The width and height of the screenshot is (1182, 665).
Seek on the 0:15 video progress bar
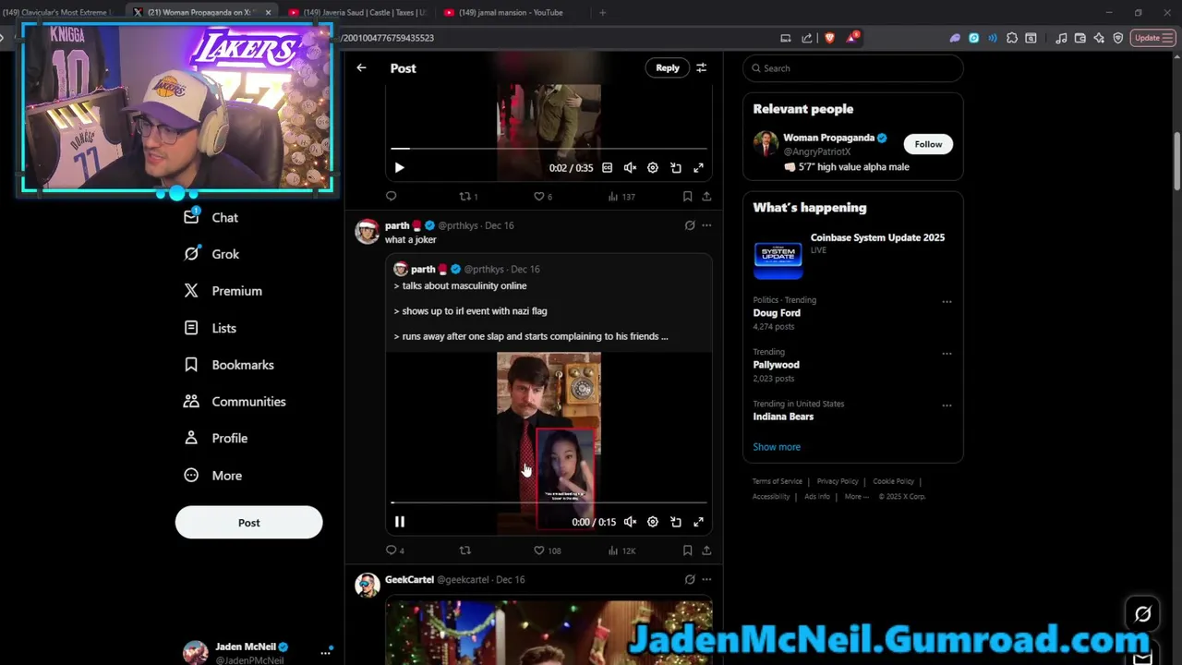tap(549, 502)
